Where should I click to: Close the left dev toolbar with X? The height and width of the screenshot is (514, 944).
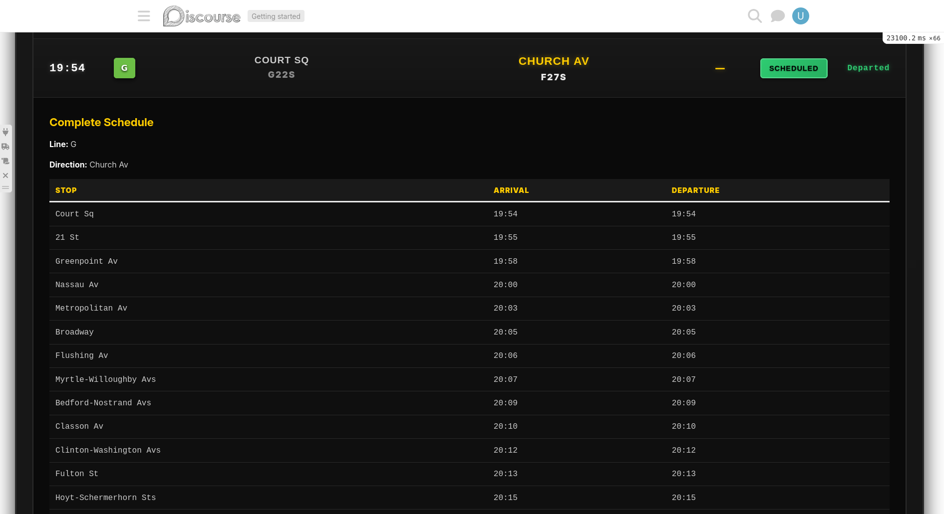(5, 175)
